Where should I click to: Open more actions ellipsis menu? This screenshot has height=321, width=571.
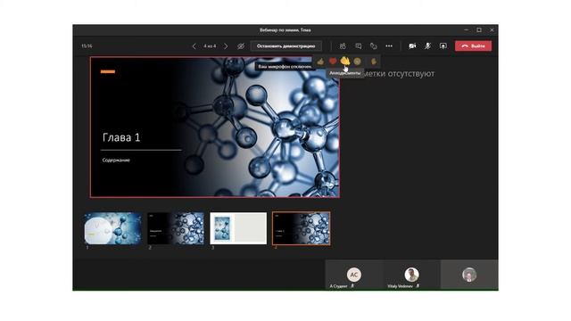389,46
